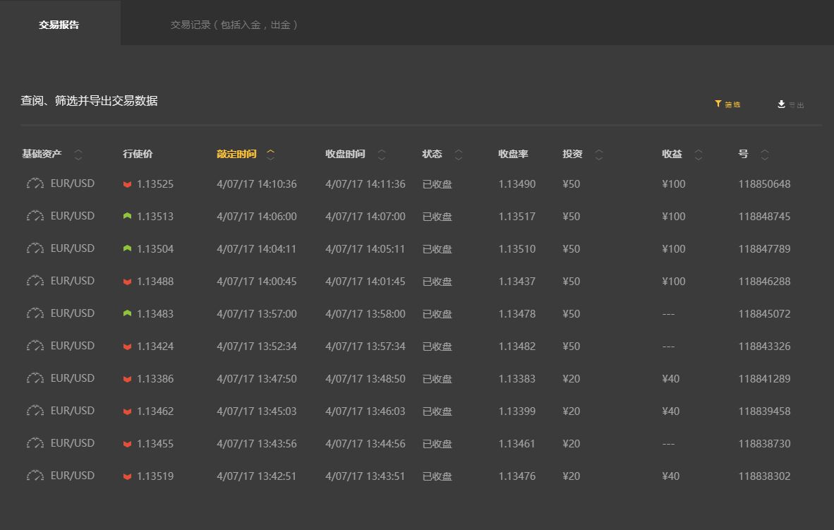Click gauge icon in order 118841289 row
834x530 pixels.
(x=35, y=378)
